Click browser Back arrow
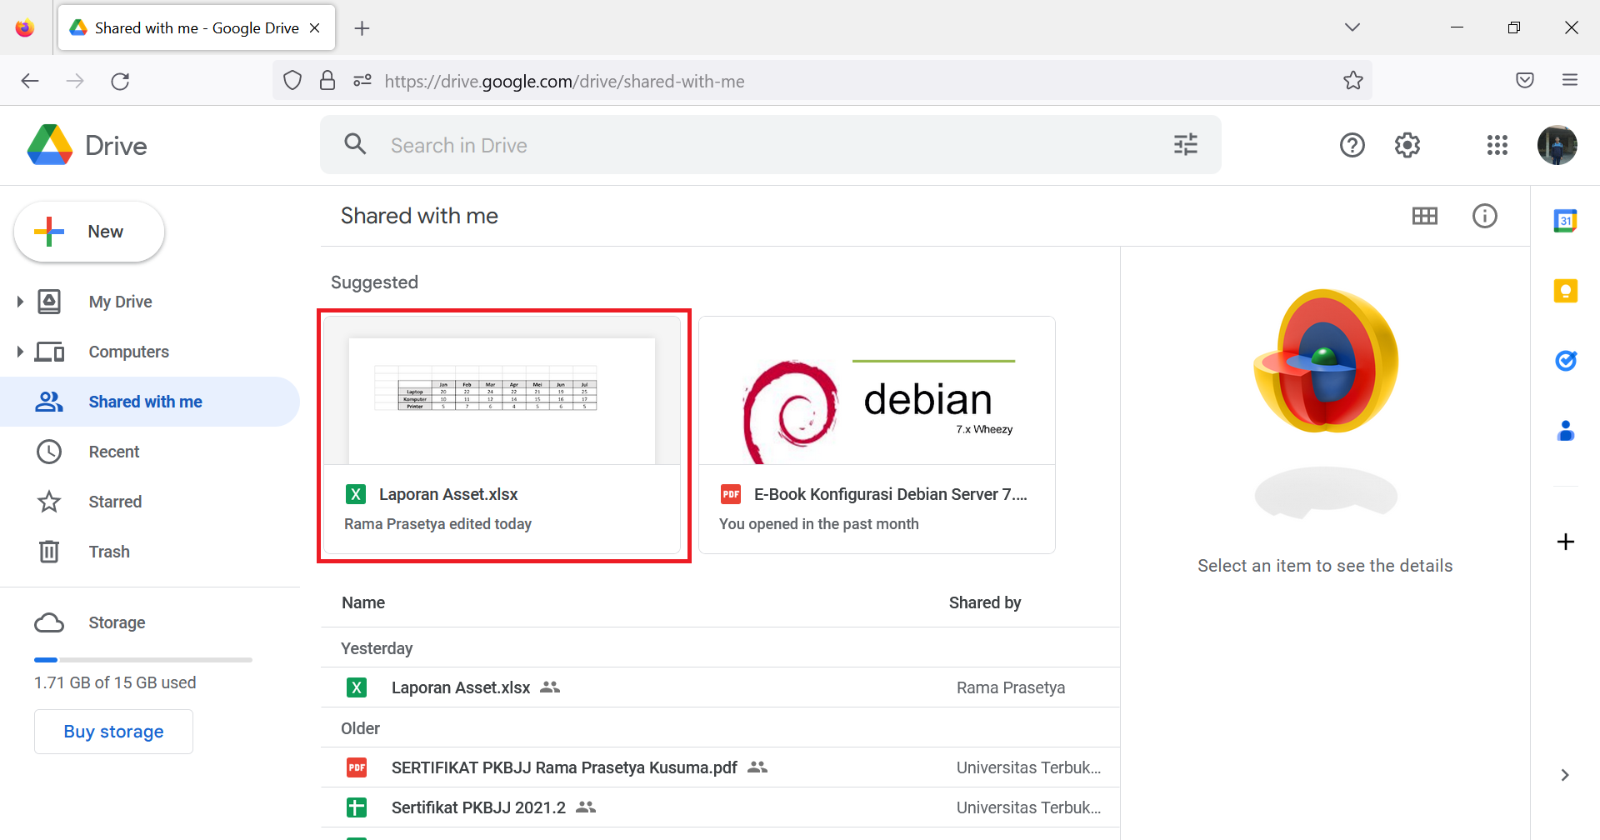Screen dimensions: 1600x840 (30, 81)
